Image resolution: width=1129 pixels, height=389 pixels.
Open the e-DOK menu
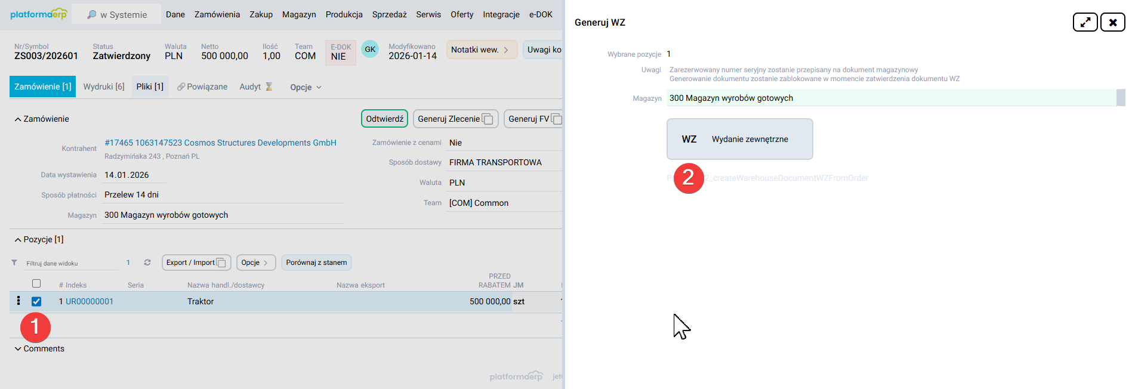coord(541,14)
